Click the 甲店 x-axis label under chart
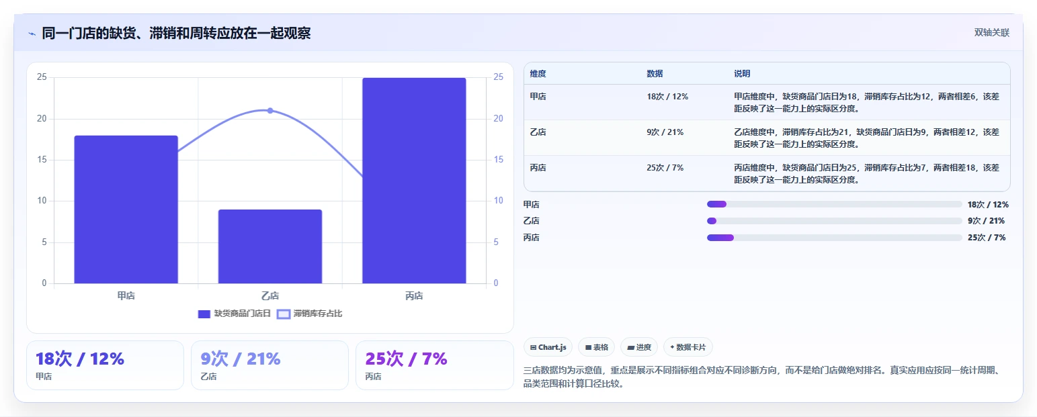 (x=126, y=295)
